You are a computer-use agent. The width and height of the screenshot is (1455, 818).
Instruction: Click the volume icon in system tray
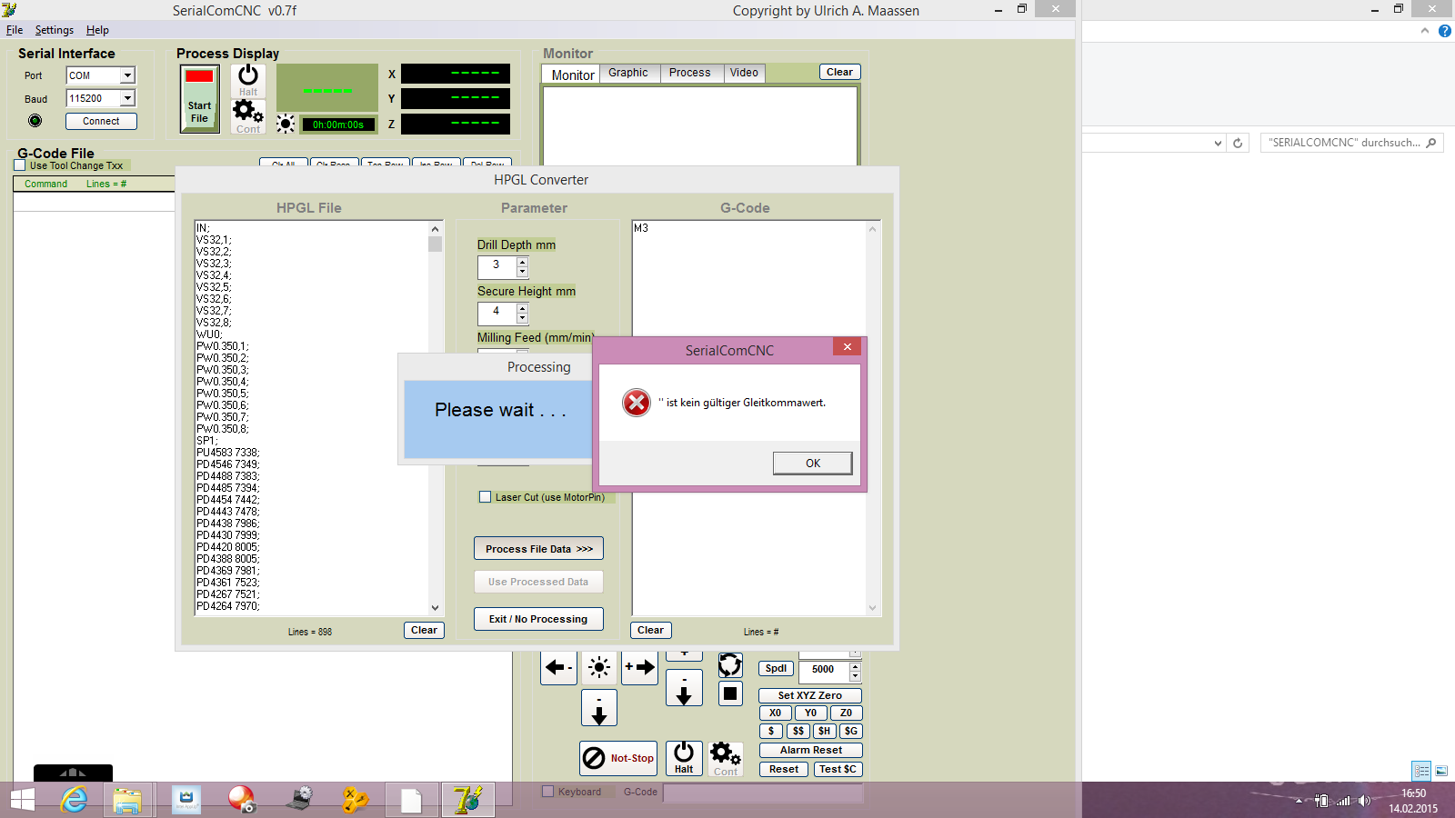(x=1364, y=801)
